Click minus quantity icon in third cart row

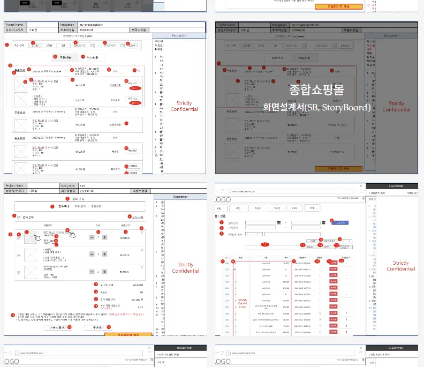pos(92,272)
